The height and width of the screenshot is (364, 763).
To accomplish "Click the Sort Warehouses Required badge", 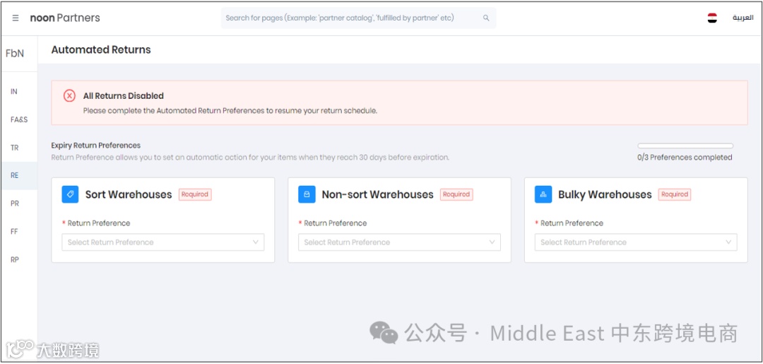I will [195, 194].
